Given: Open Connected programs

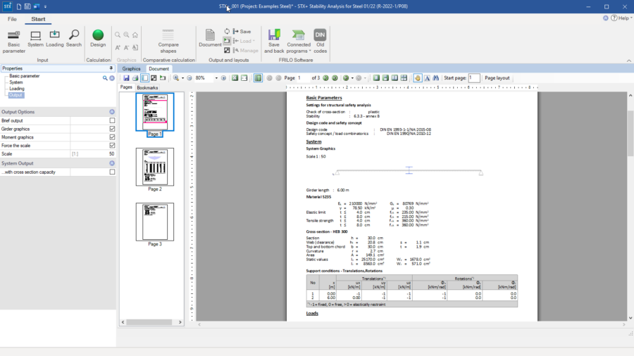Looking at the screenshot, I should pos(299,42).
